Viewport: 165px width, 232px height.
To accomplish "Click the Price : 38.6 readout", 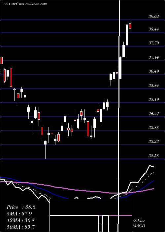I will coord(21,207).
